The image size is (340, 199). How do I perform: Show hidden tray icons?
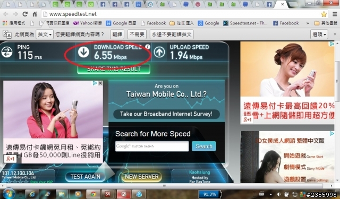270,195
